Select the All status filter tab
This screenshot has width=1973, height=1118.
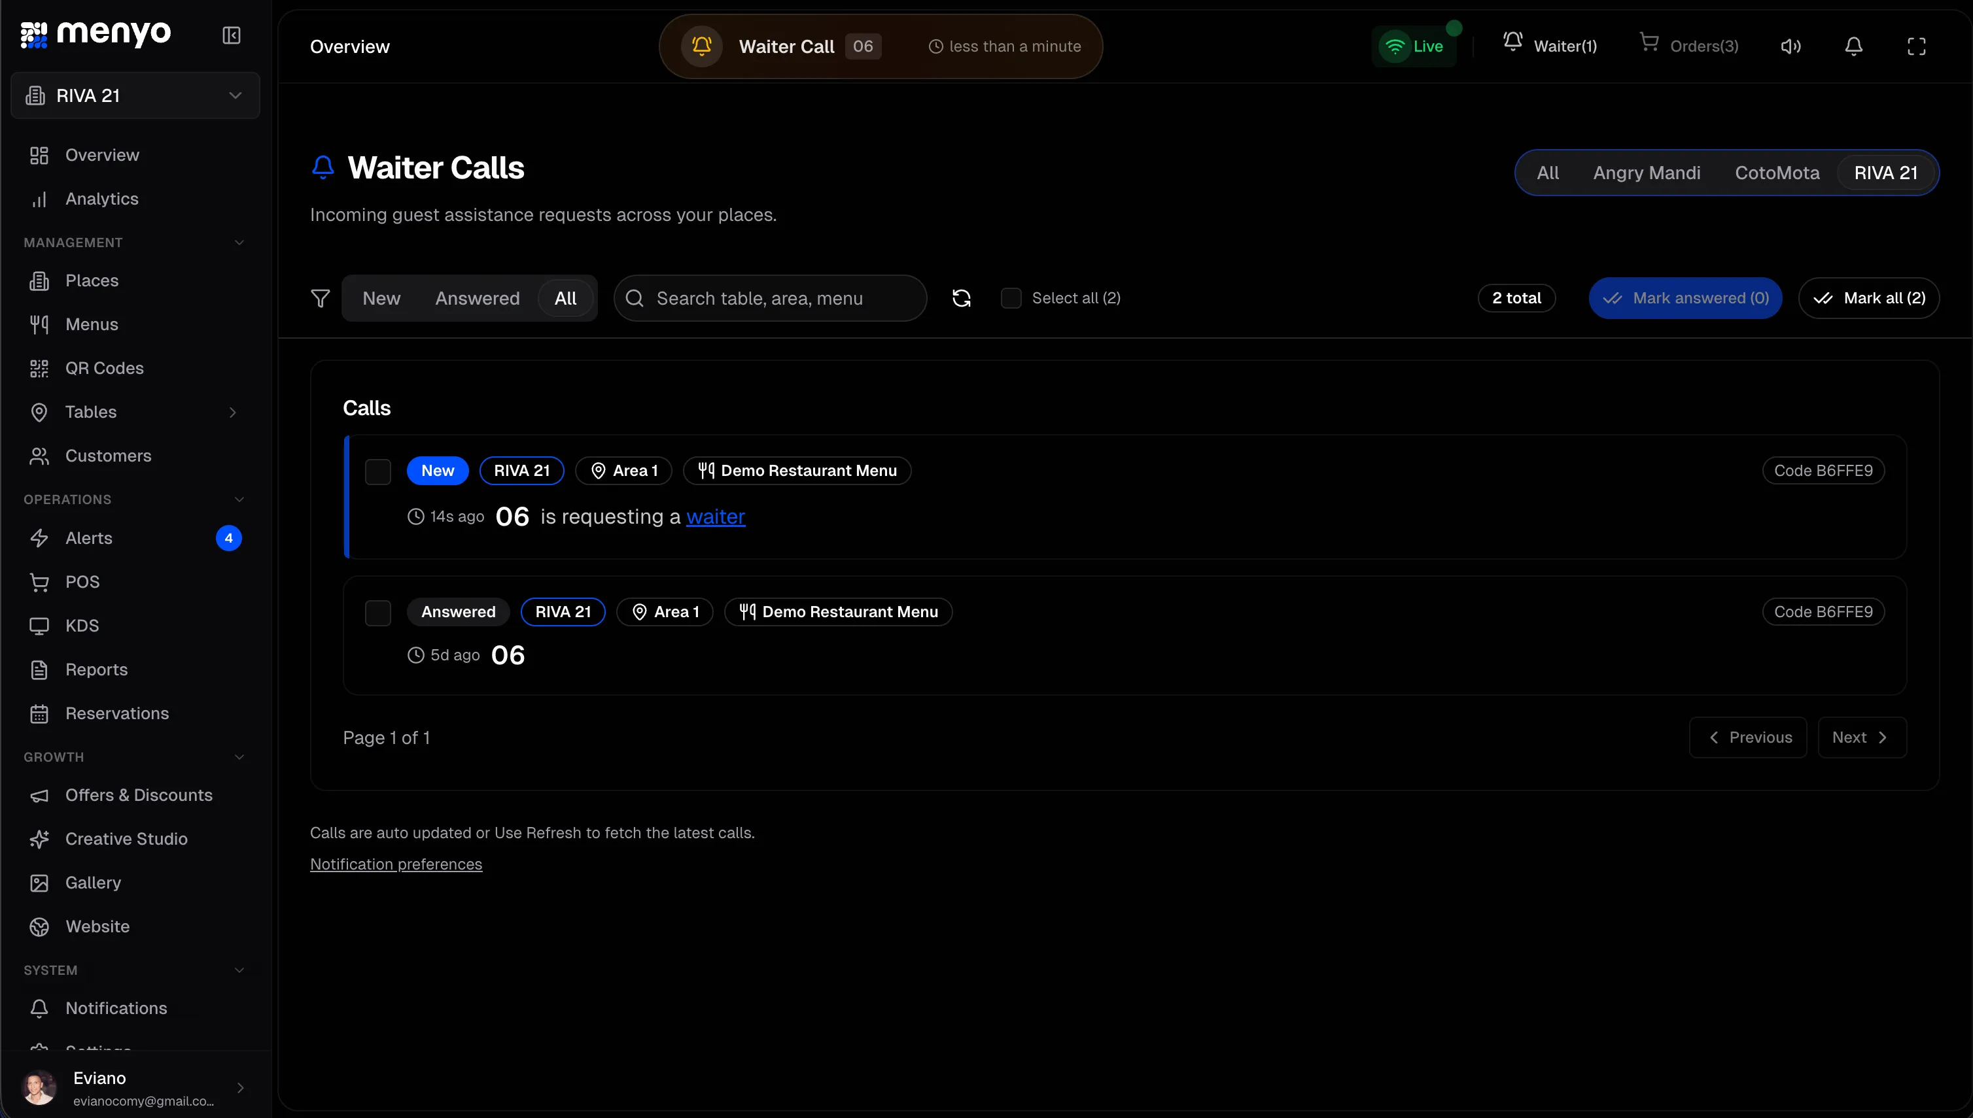565,298
